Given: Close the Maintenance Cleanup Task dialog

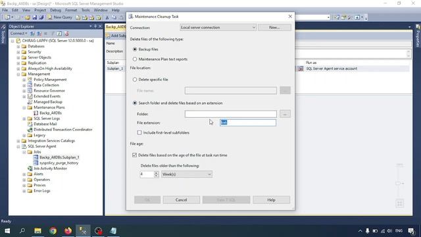Looking at the screenshot, I should tap(290, 16).
